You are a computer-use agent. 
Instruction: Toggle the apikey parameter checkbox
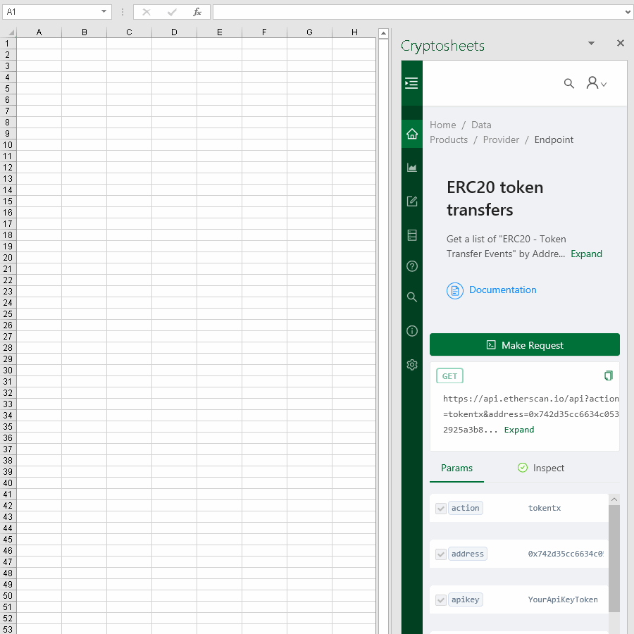[x=441, y=599]
